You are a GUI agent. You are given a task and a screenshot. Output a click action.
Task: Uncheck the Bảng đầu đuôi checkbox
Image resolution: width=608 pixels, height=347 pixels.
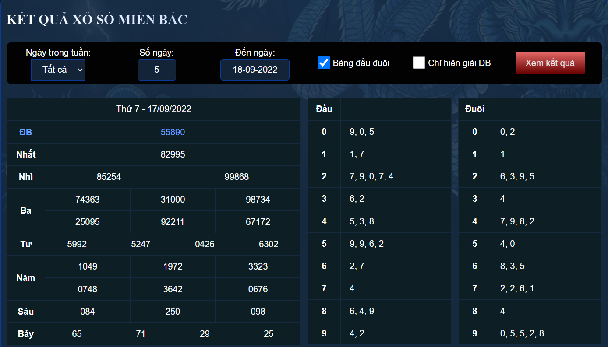[x=324, y=63]
